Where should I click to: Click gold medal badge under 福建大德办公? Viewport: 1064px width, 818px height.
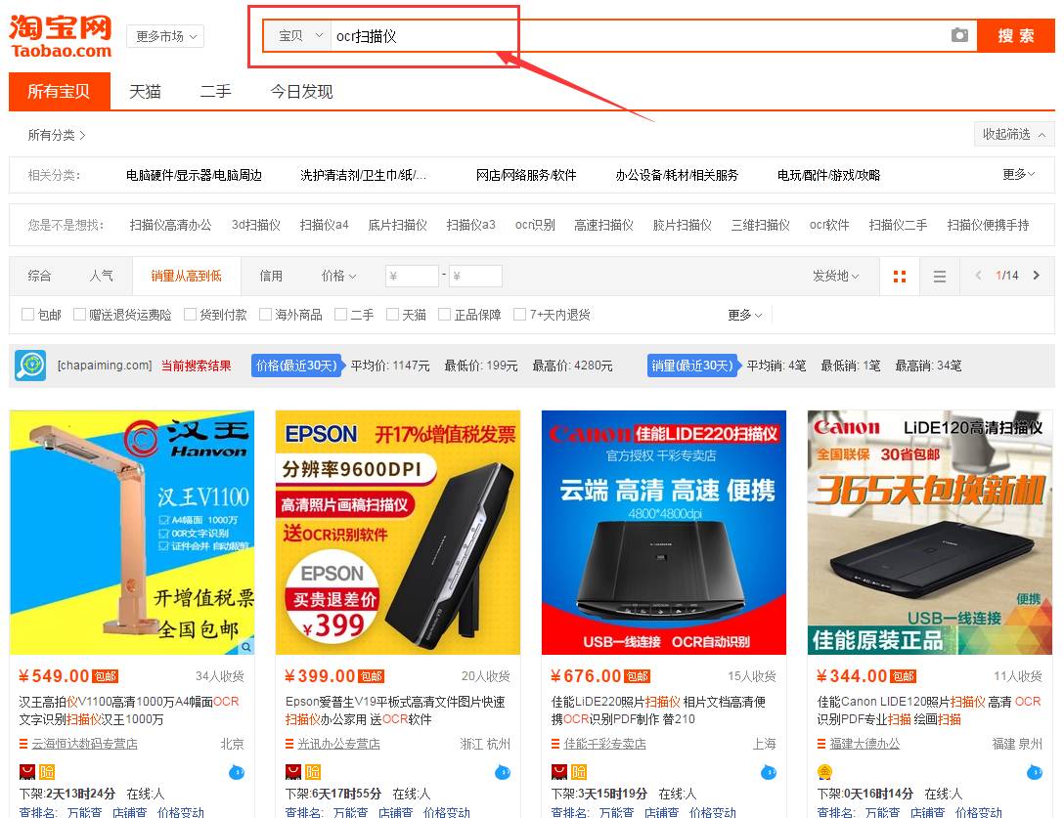(x=825, y=772)
